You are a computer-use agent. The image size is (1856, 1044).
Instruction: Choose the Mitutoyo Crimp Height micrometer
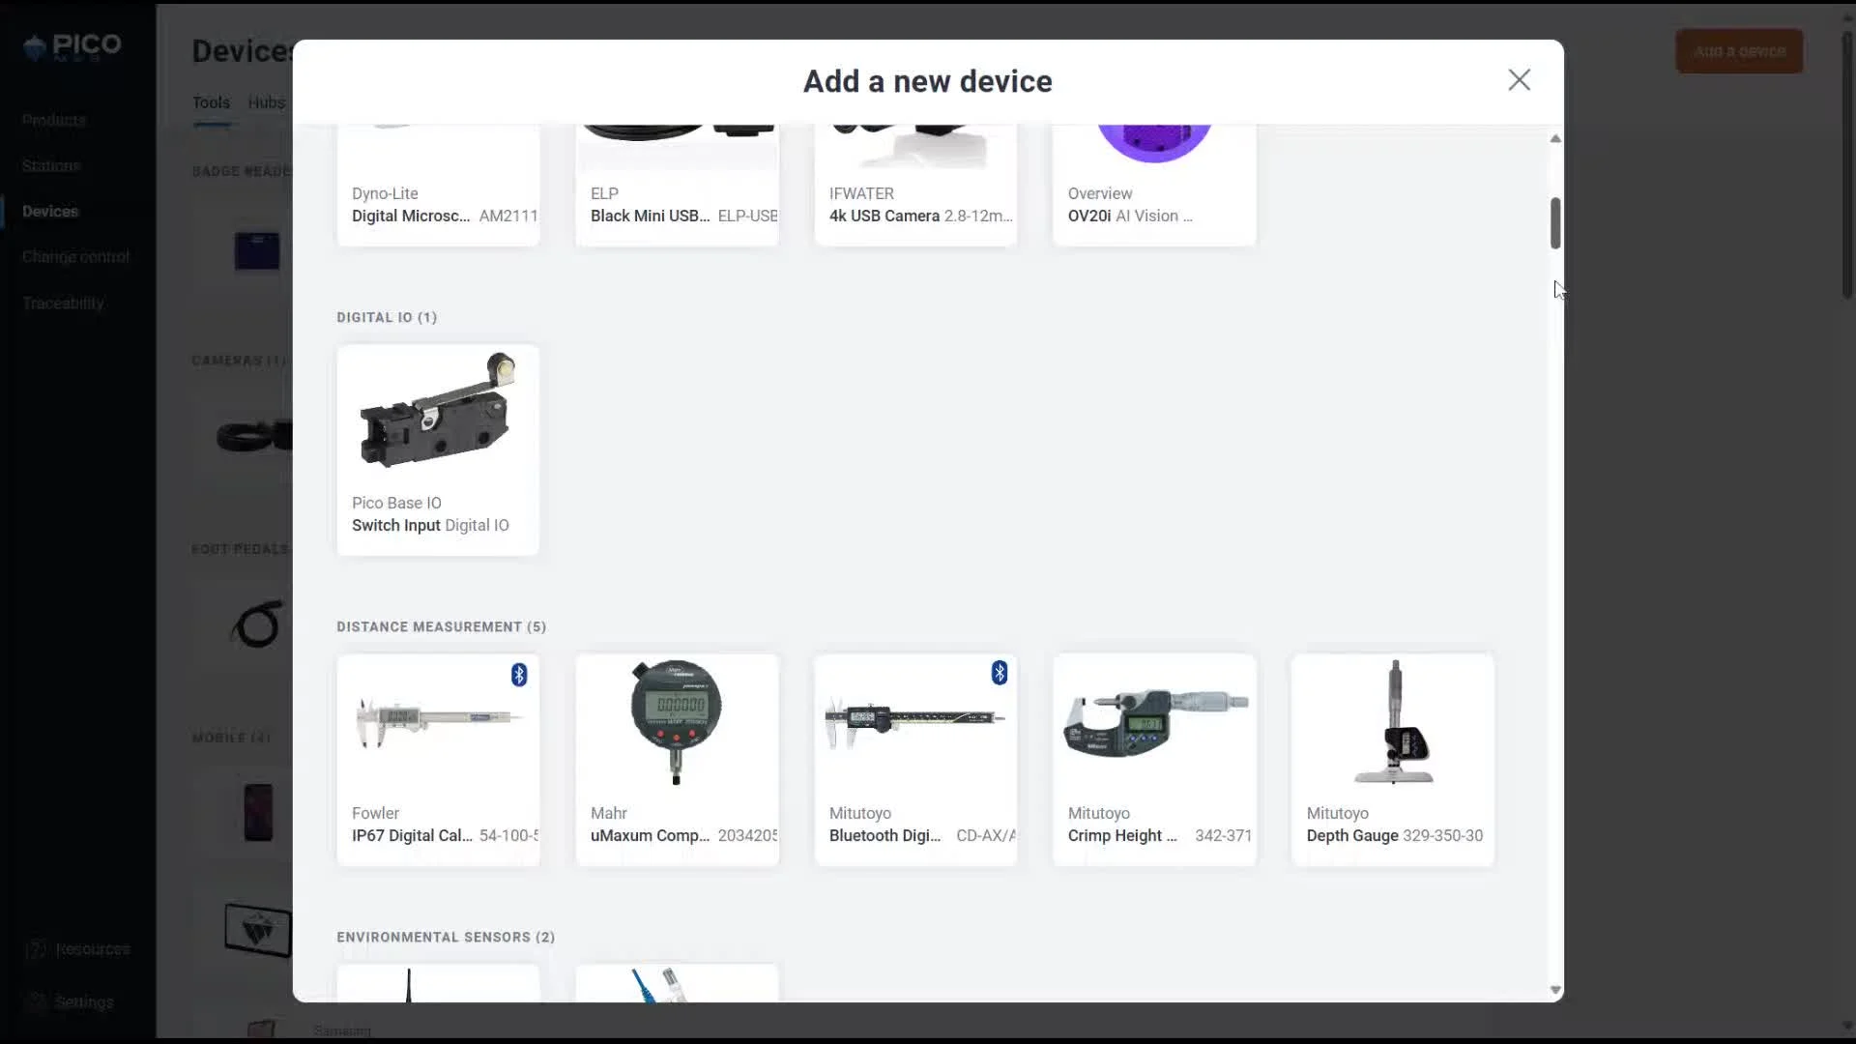(x=1154, y=760)
